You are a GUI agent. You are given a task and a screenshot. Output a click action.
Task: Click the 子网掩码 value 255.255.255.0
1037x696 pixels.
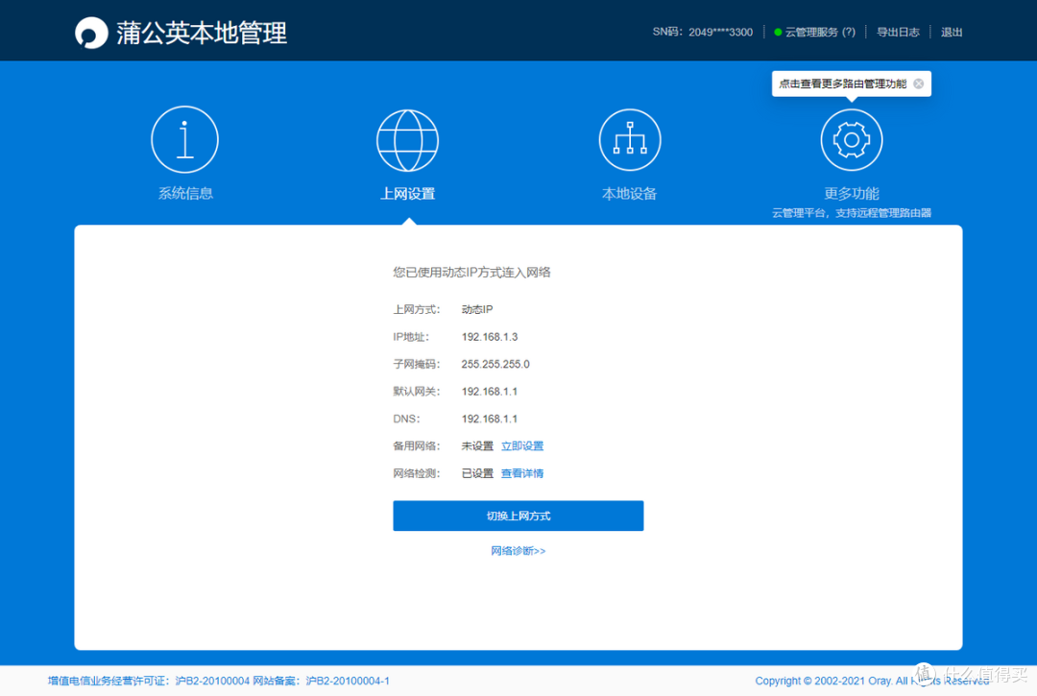tap(495, 364)
